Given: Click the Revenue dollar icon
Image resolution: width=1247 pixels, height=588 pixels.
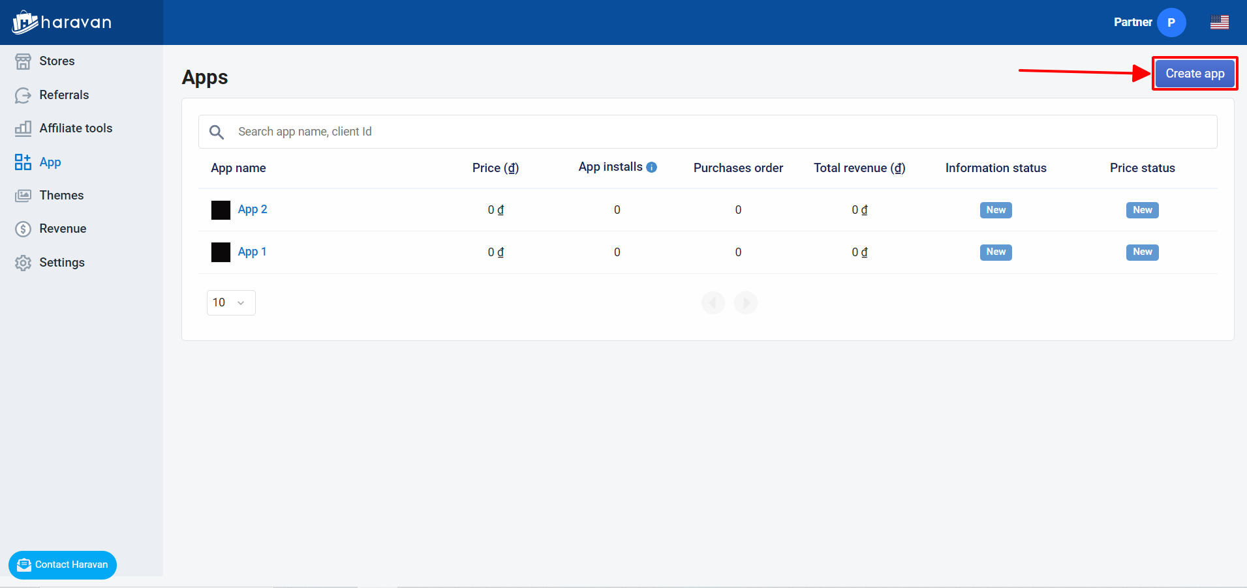Looking at the screenshot, I should click(23, 228).
